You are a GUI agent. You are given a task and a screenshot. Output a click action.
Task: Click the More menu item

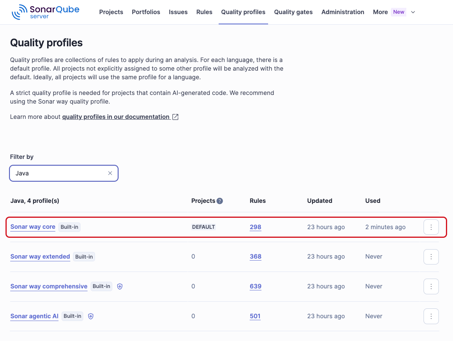click(x=380, y=12)
